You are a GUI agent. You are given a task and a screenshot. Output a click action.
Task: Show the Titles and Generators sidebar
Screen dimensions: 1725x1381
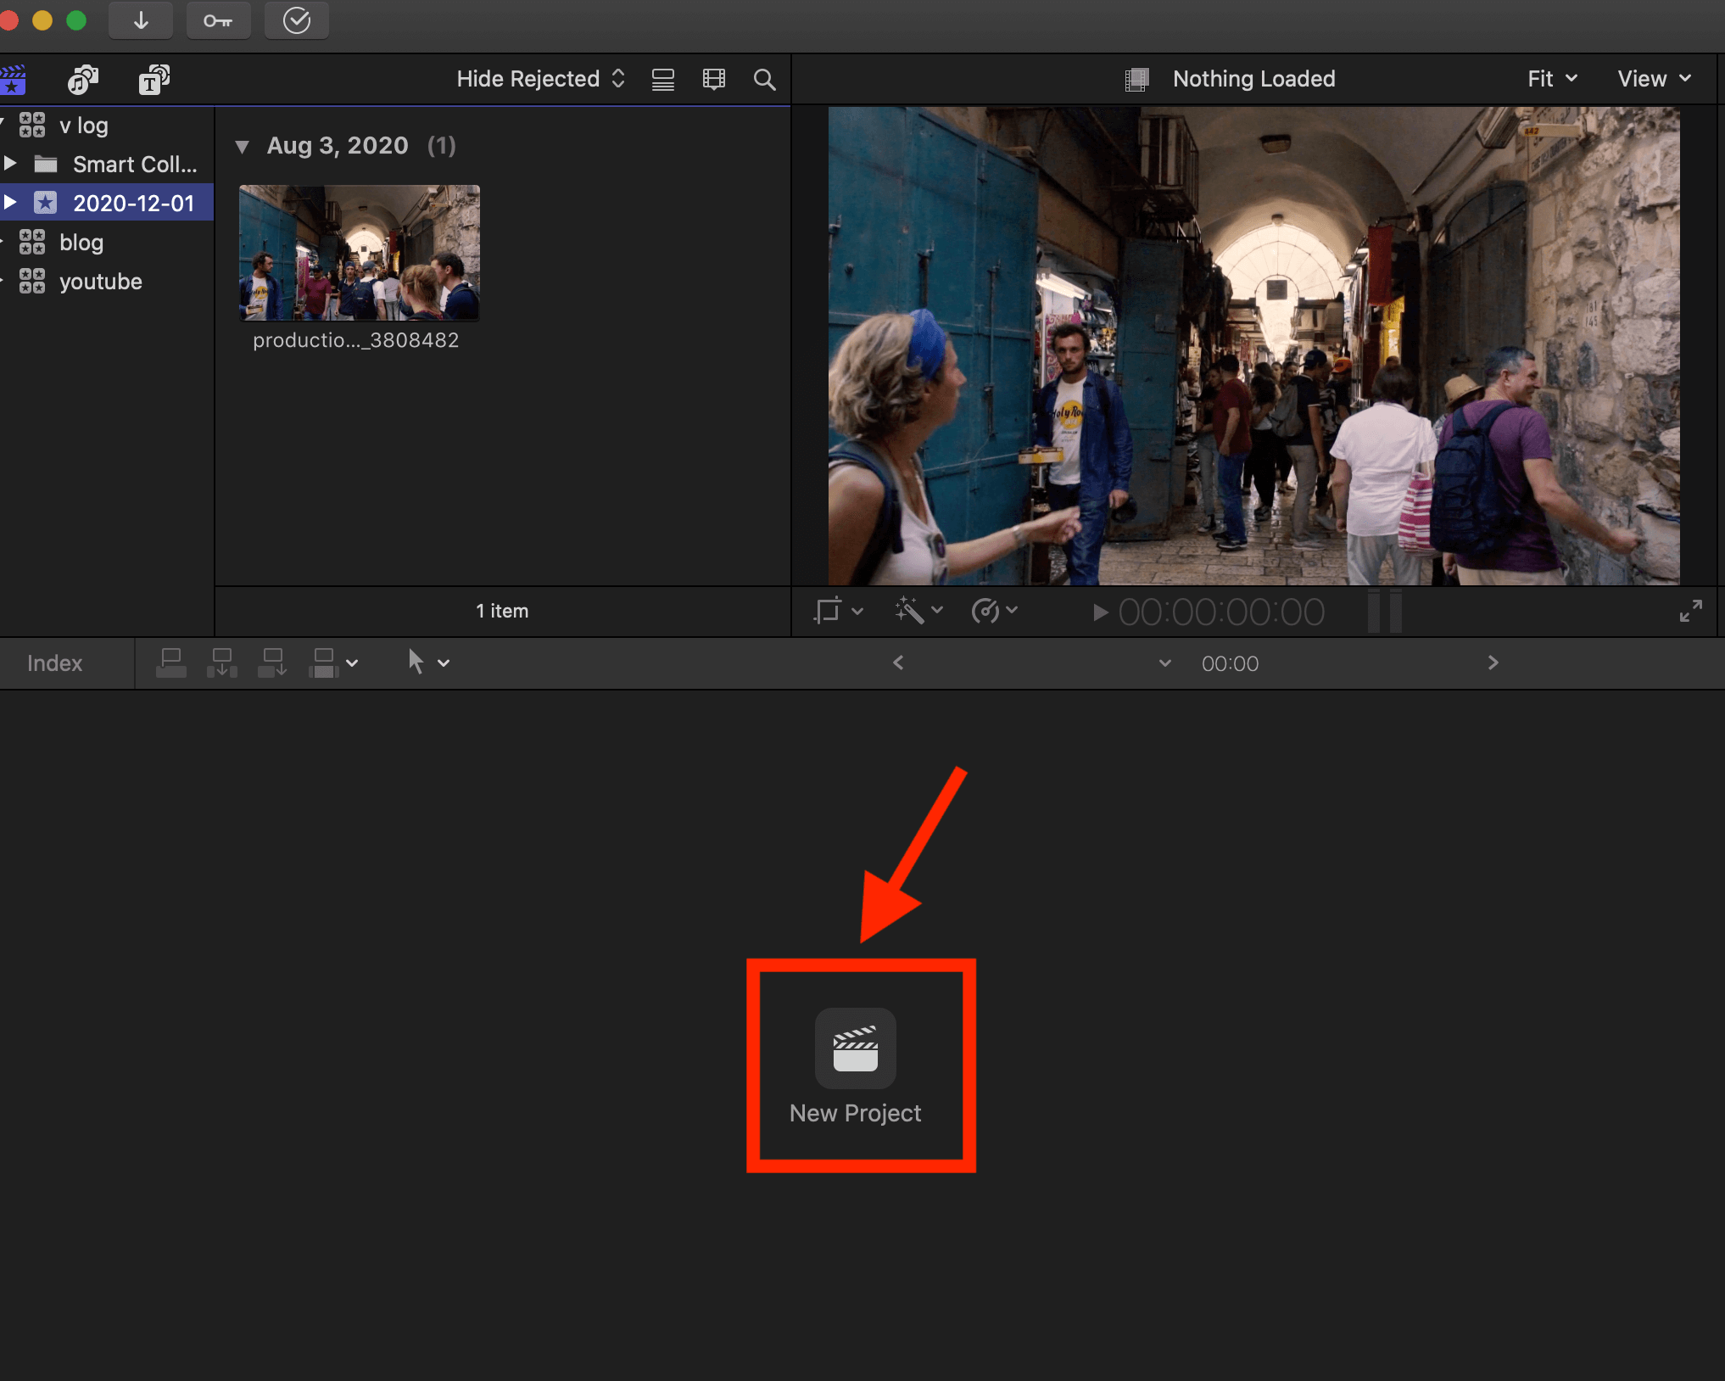(x=154, y=80)
